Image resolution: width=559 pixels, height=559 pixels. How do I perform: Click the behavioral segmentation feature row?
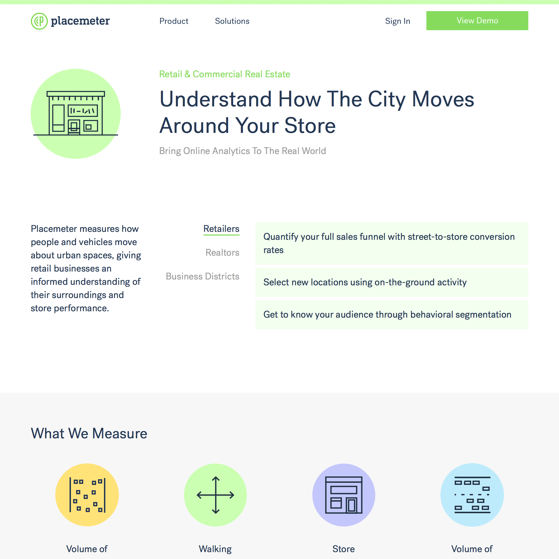point(392,314)
